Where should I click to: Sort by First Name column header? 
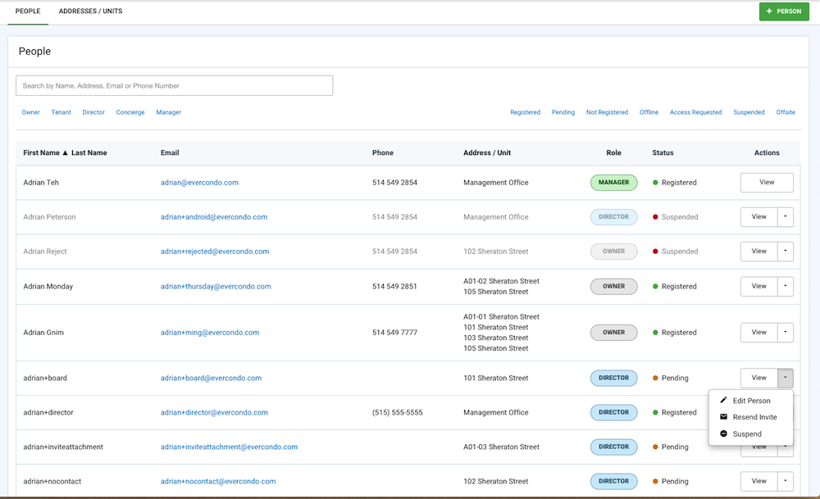(x=41, y=152)
